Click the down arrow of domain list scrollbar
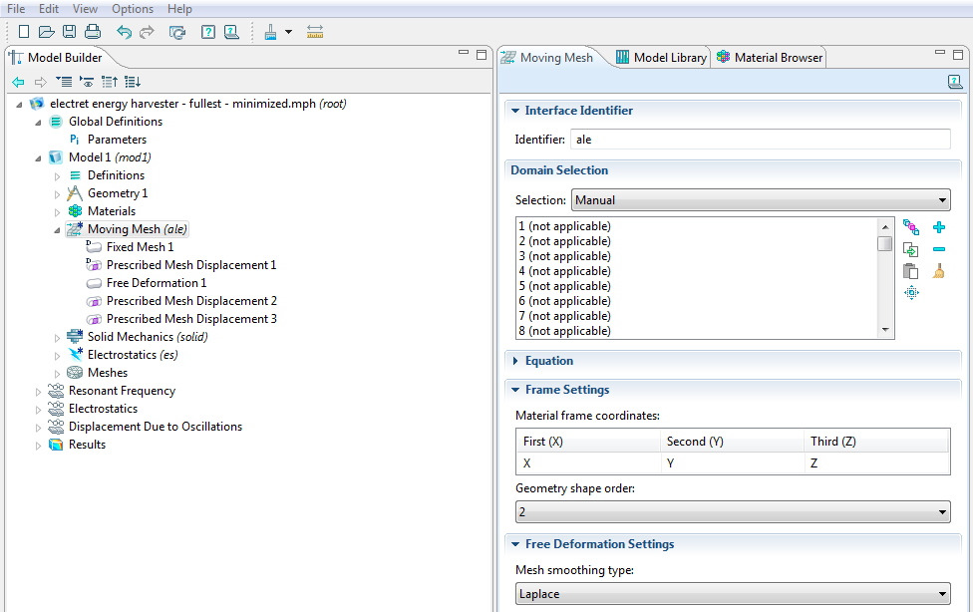The height and width of the screenshot is (612, 973). (x=884, y=330)
